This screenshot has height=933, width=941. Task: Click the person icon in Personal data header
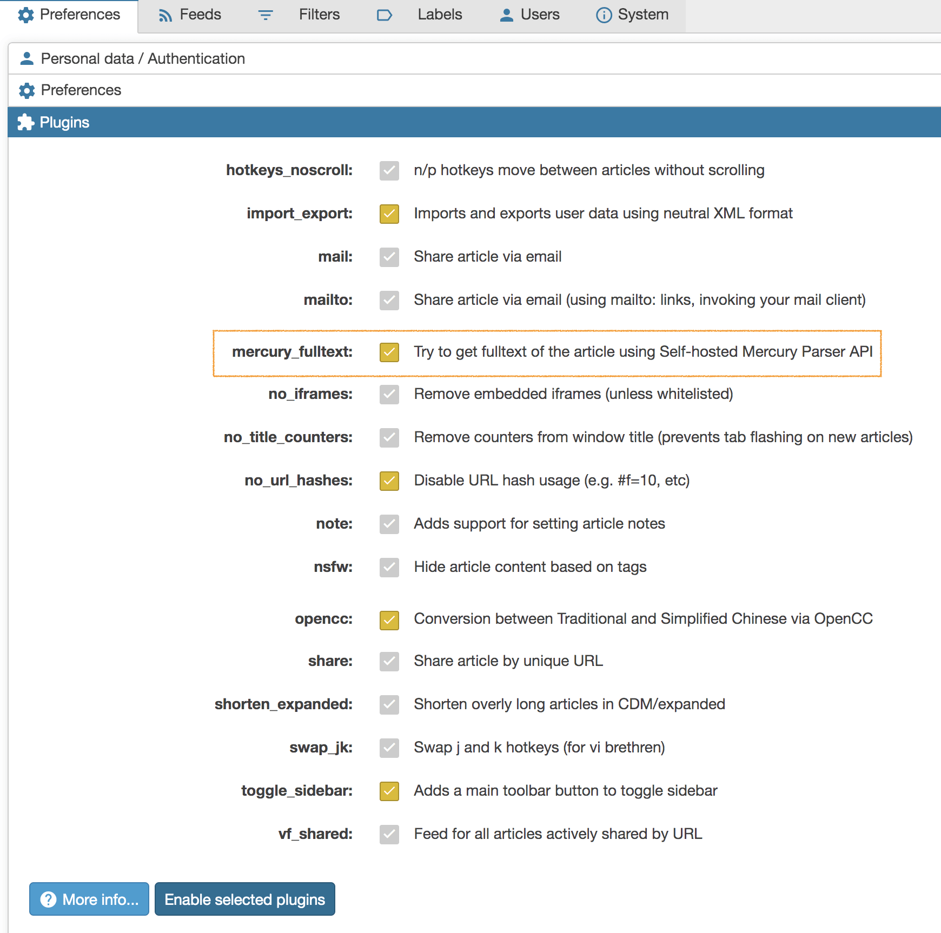pos(26,58)
